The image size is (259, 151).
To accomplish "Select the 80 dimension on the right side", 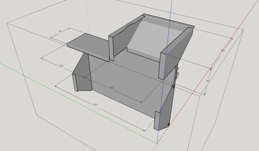I will [207, 81].
